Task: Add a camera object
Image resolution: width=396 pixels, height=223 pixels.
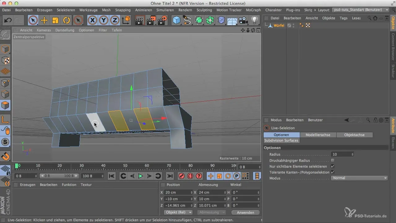Action: click(x=243, y=20)
